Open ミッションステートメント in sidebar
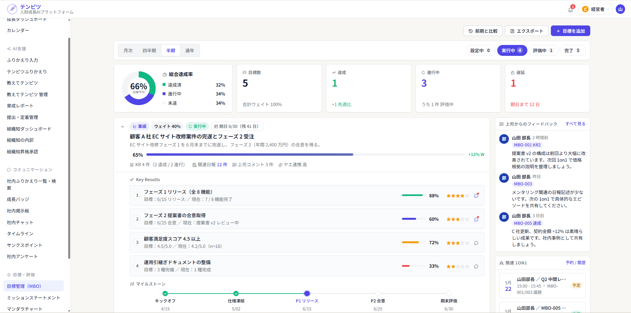The image size is (631, 313). (34, 298)
